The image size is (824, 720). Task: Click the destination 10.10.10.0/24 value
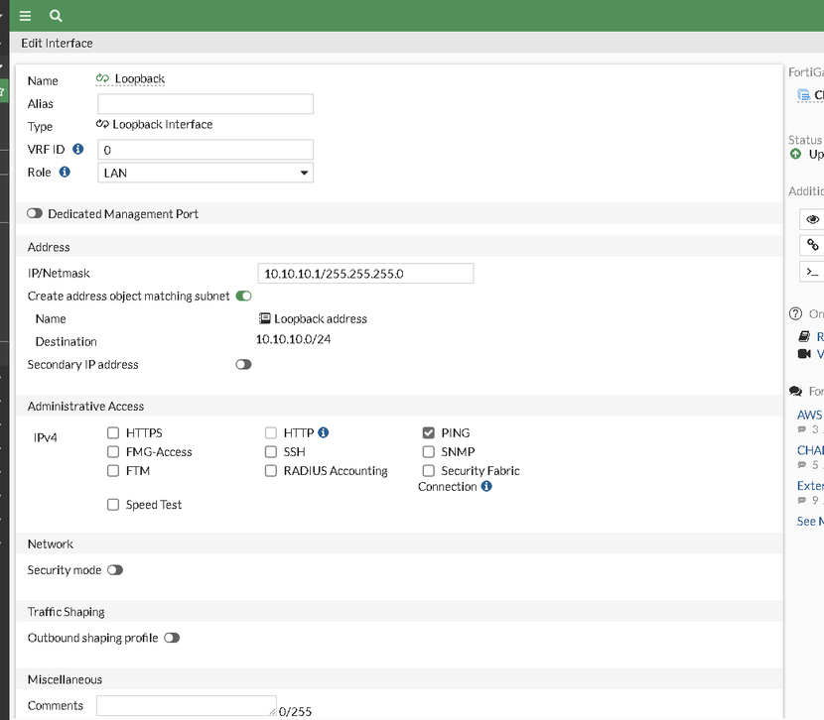(293, 339)
